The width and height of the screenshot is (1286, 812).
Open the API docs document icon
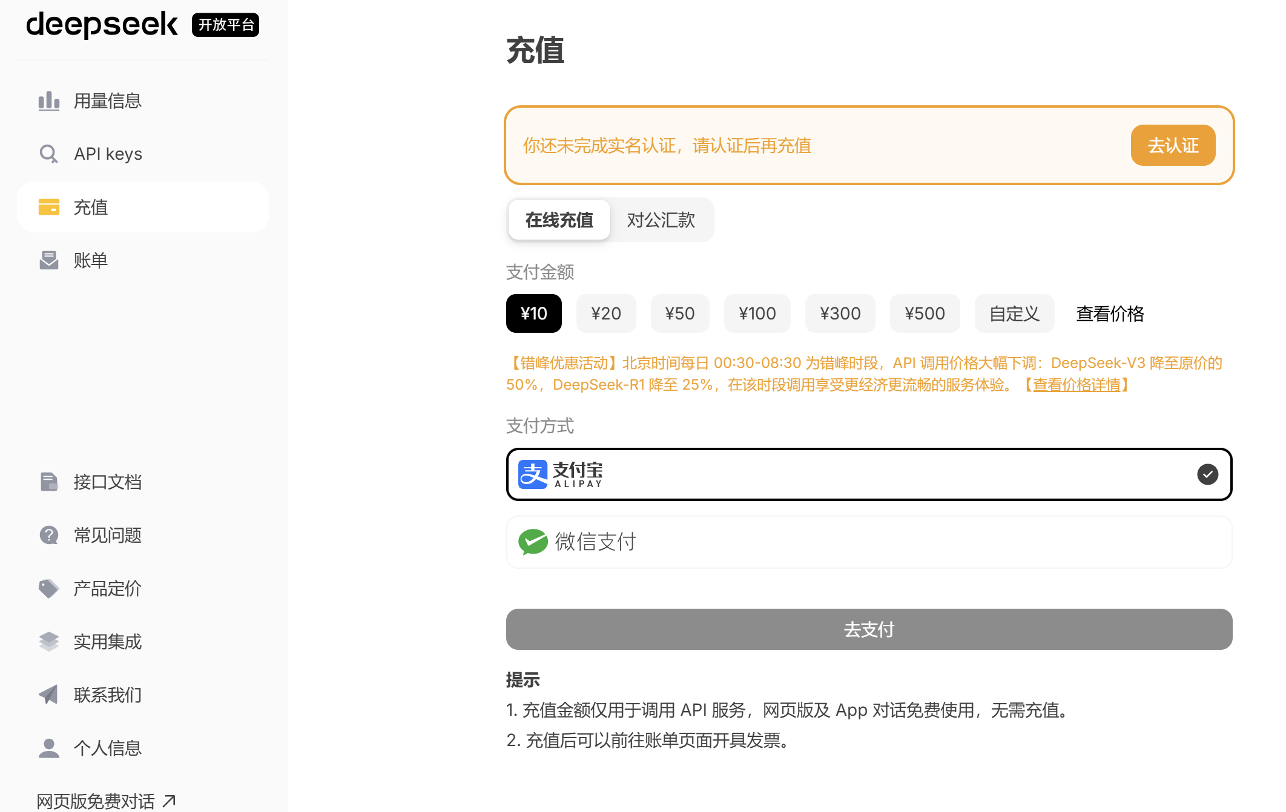[x=48, y=482]
